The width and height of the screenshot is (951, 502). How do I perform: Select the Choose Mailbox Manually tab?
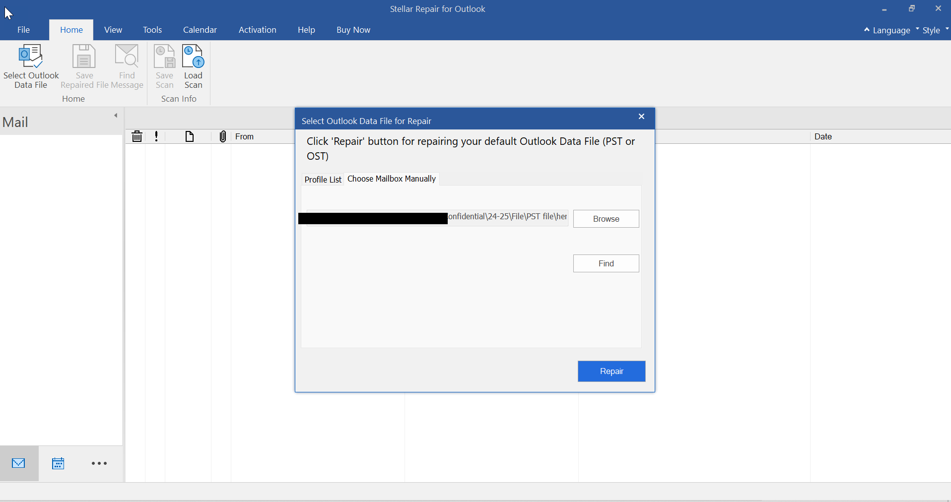click(x=392, y=179)
